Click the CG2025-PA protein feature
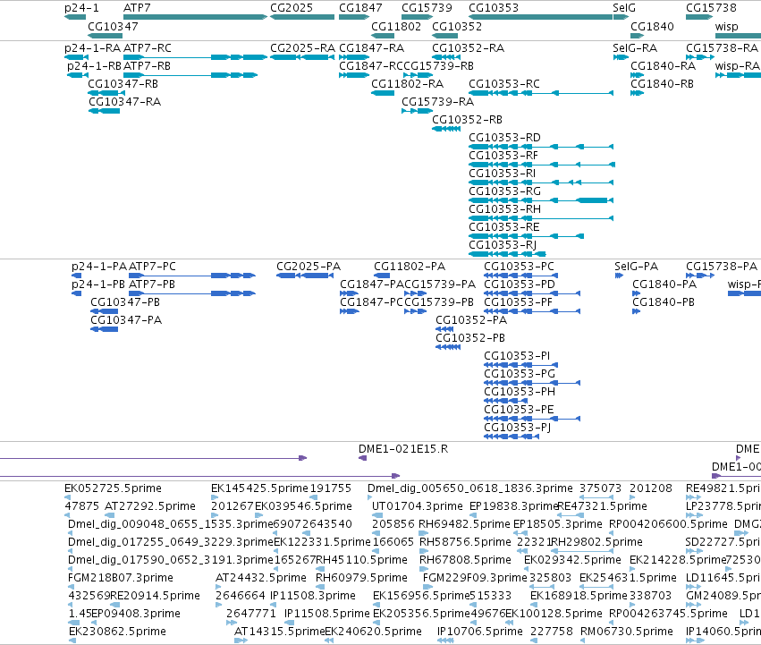Viewport: 761px width, 645px height. [305, 276]
